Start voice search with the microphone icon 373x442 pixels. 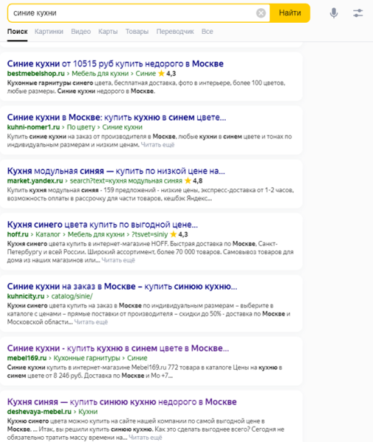334,13
